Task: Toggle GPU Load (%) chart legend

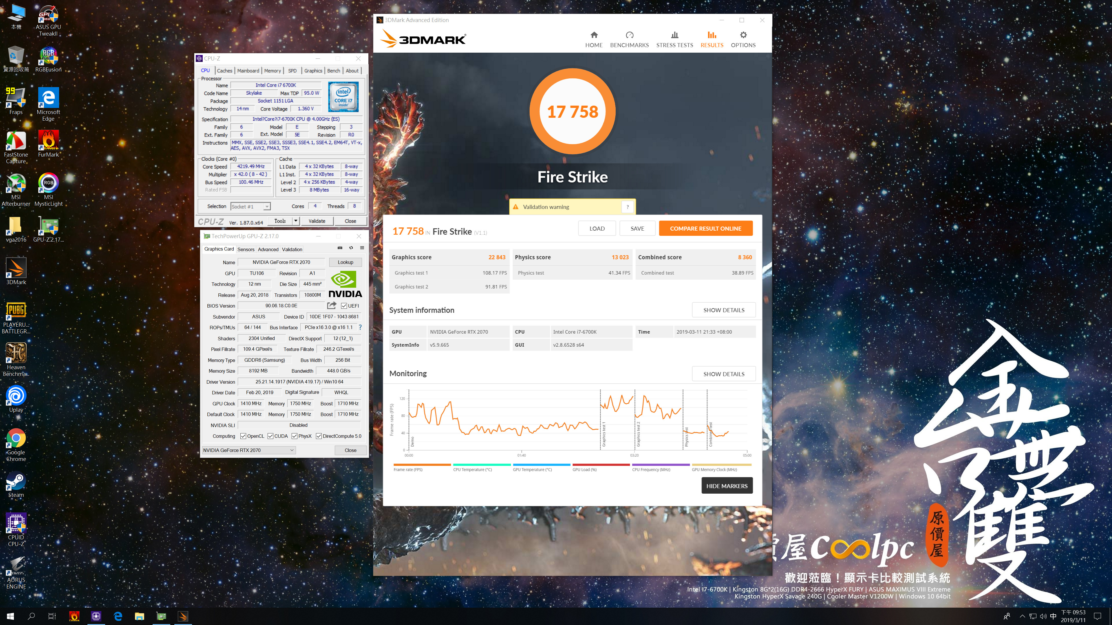Action: 601,468
